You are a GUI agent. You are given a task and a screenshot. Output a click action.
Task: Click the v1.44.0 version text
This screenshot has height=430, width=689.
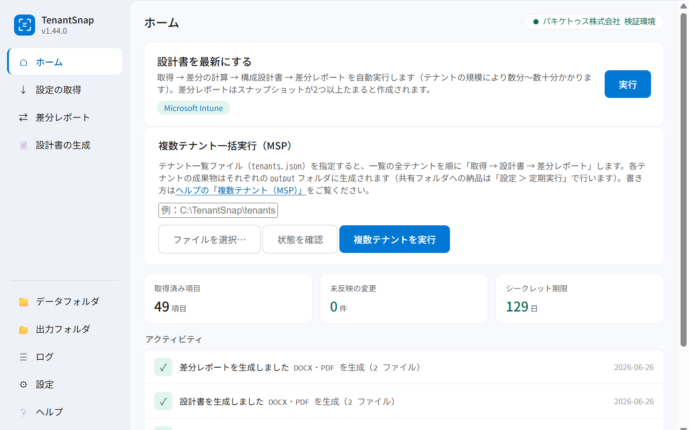pos(54,31)
